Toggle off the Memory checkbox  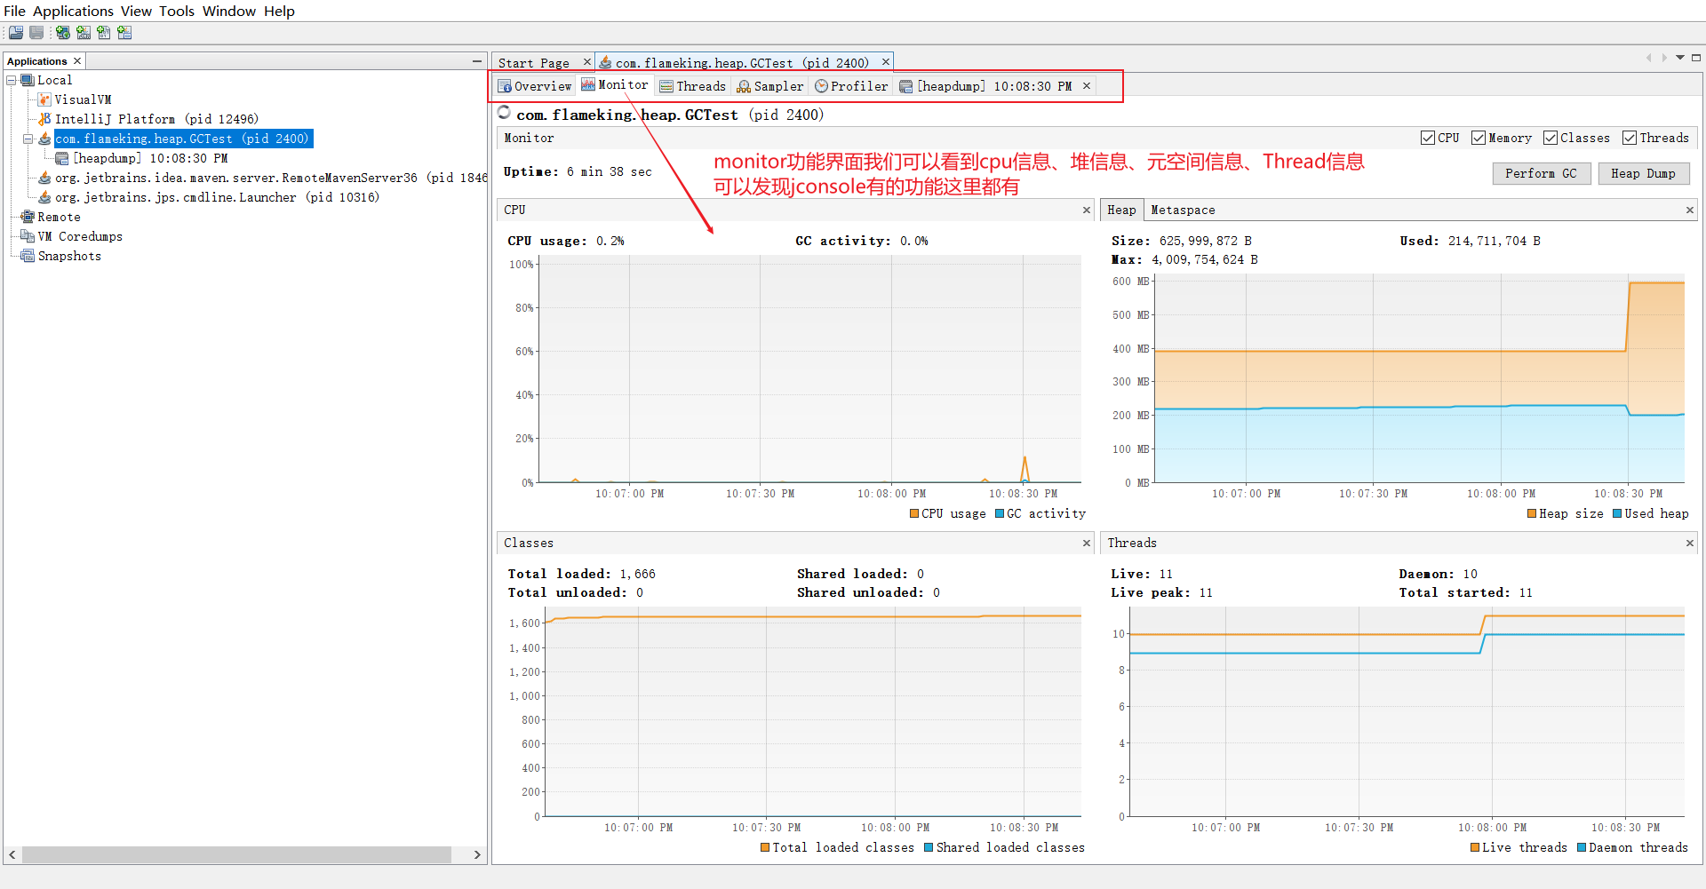(1478, 138)
